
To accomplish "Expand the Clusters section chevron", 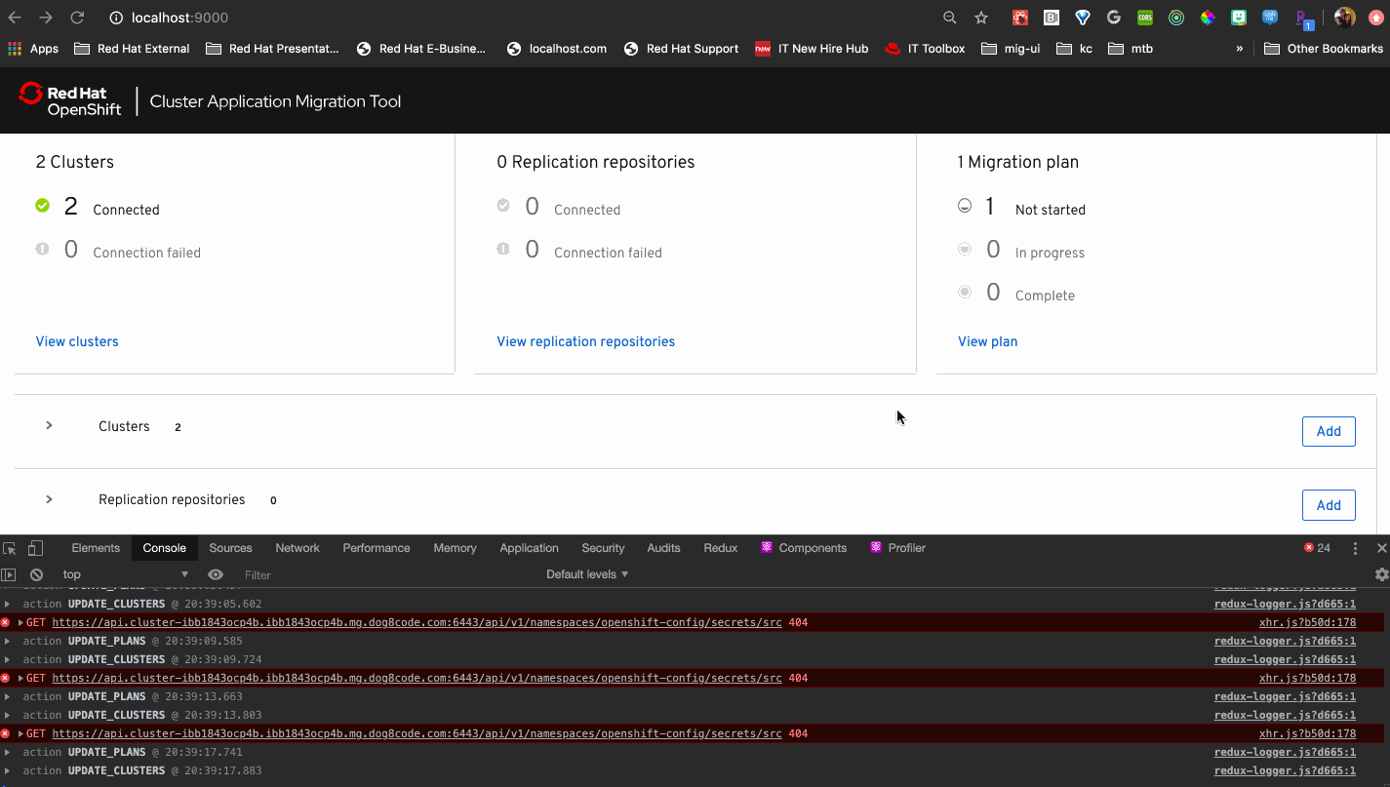I will [49, 426].
